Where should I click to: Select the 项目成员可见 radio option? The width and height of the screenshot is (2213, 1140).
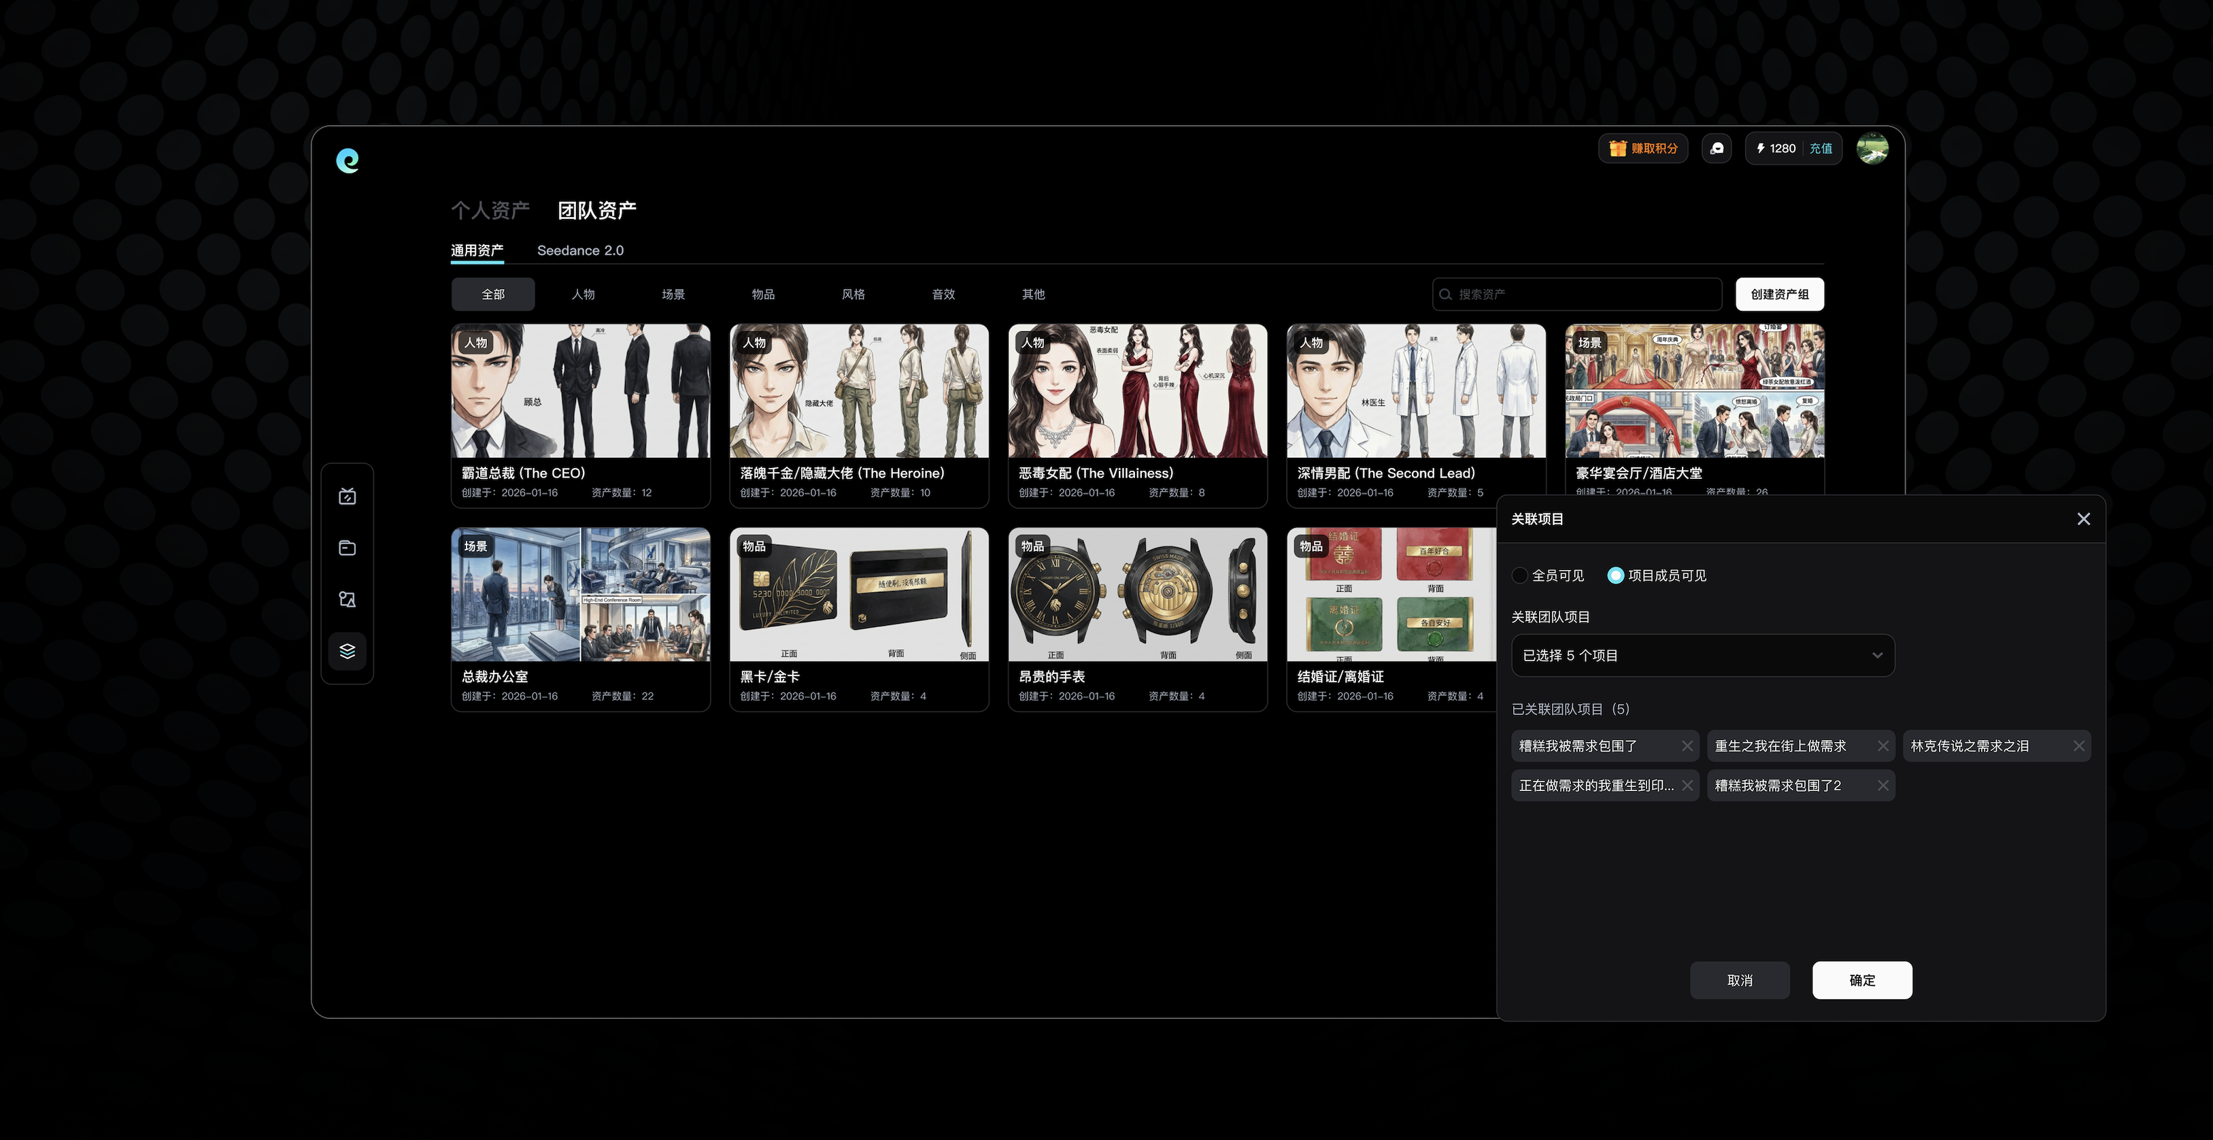(x=1616, y=575)
